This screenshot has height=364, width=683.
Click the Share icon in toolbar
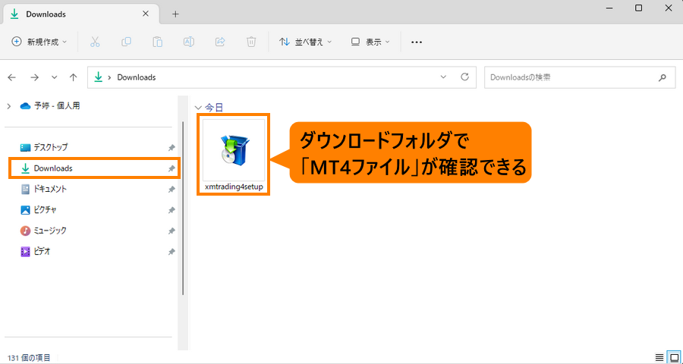(x=220, y=42)
